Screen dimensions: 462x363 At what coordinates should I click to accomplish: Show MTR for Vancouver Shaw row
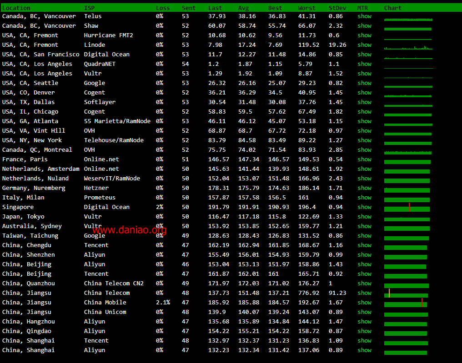(365, 26)
